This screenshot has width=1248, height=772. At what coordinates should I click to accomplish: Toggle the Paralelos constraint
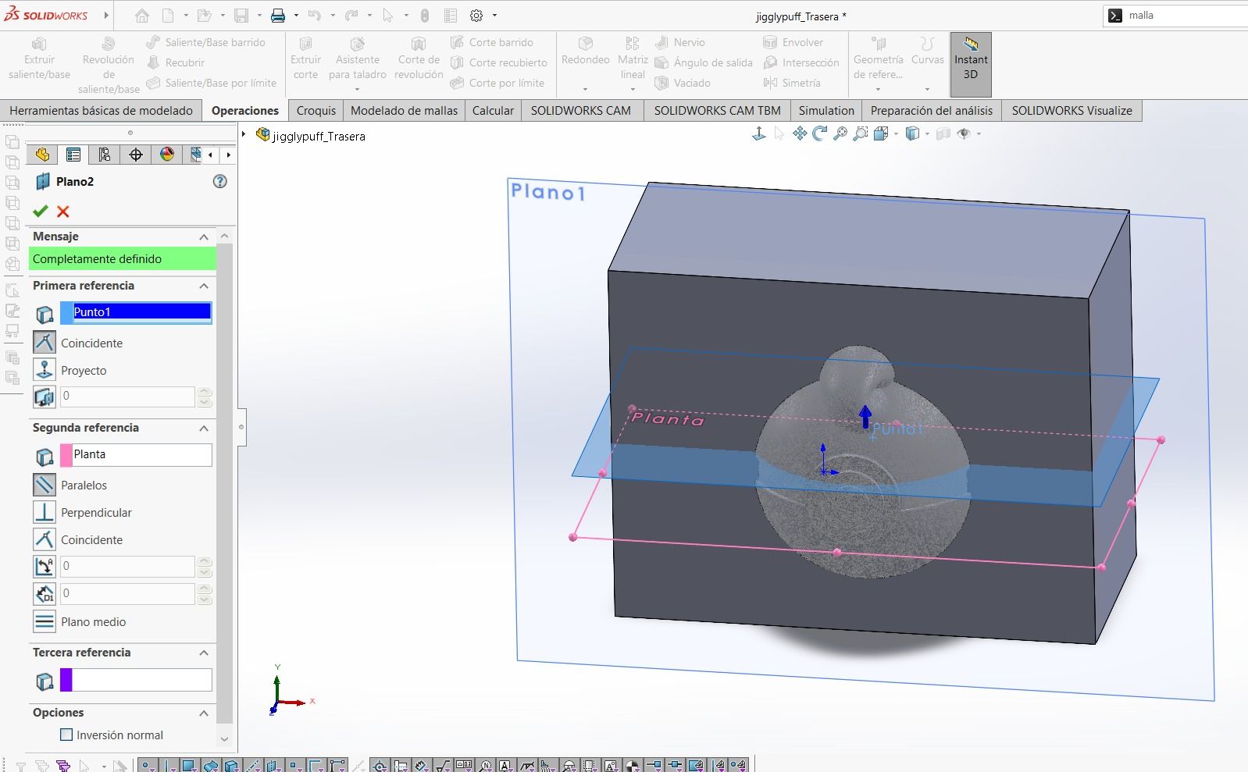(45, 485)
